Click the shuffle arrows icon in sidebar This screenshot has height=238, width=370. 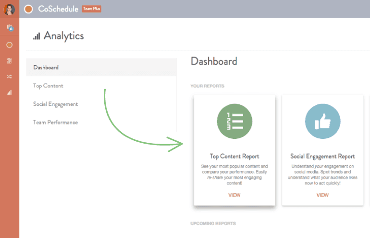(9, 77)
